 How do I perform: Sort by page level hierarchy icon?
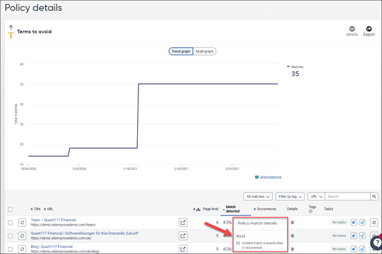[x=198, y=209]
